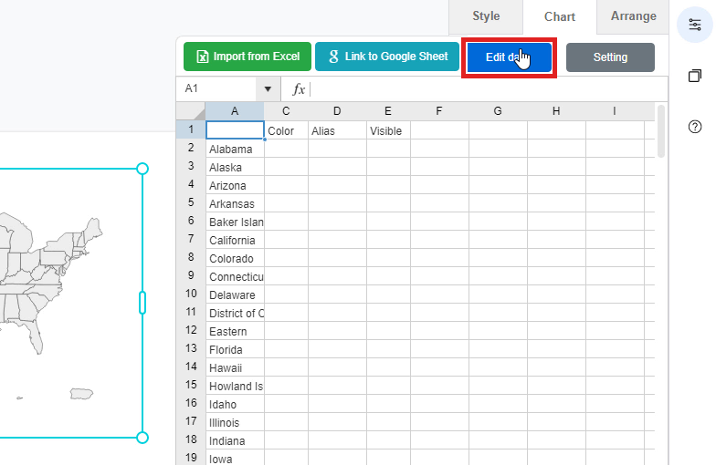Viewport: 716px width, 465px height.
Task: Select column C header
Action: coord(286,111)
